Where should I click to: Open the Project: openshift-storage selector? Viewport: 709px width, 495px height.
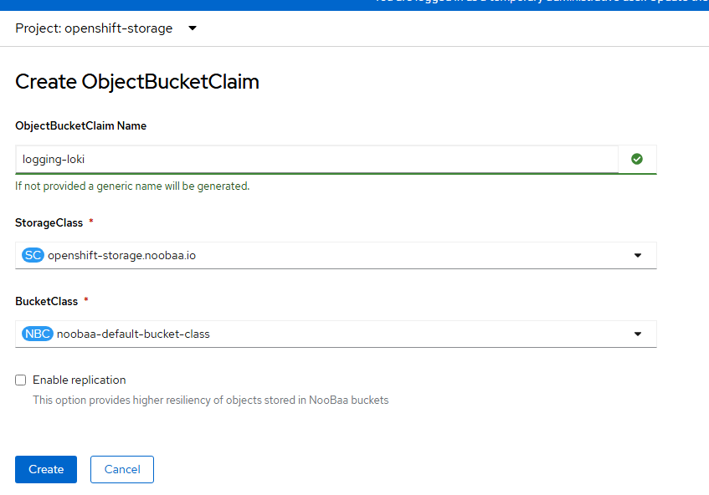pyautogui.click(x=100, y=28)
